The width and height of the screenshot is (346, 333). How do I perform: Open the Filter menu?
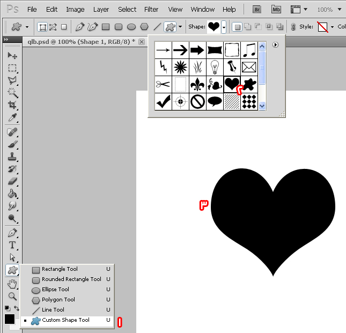[152, 9]
